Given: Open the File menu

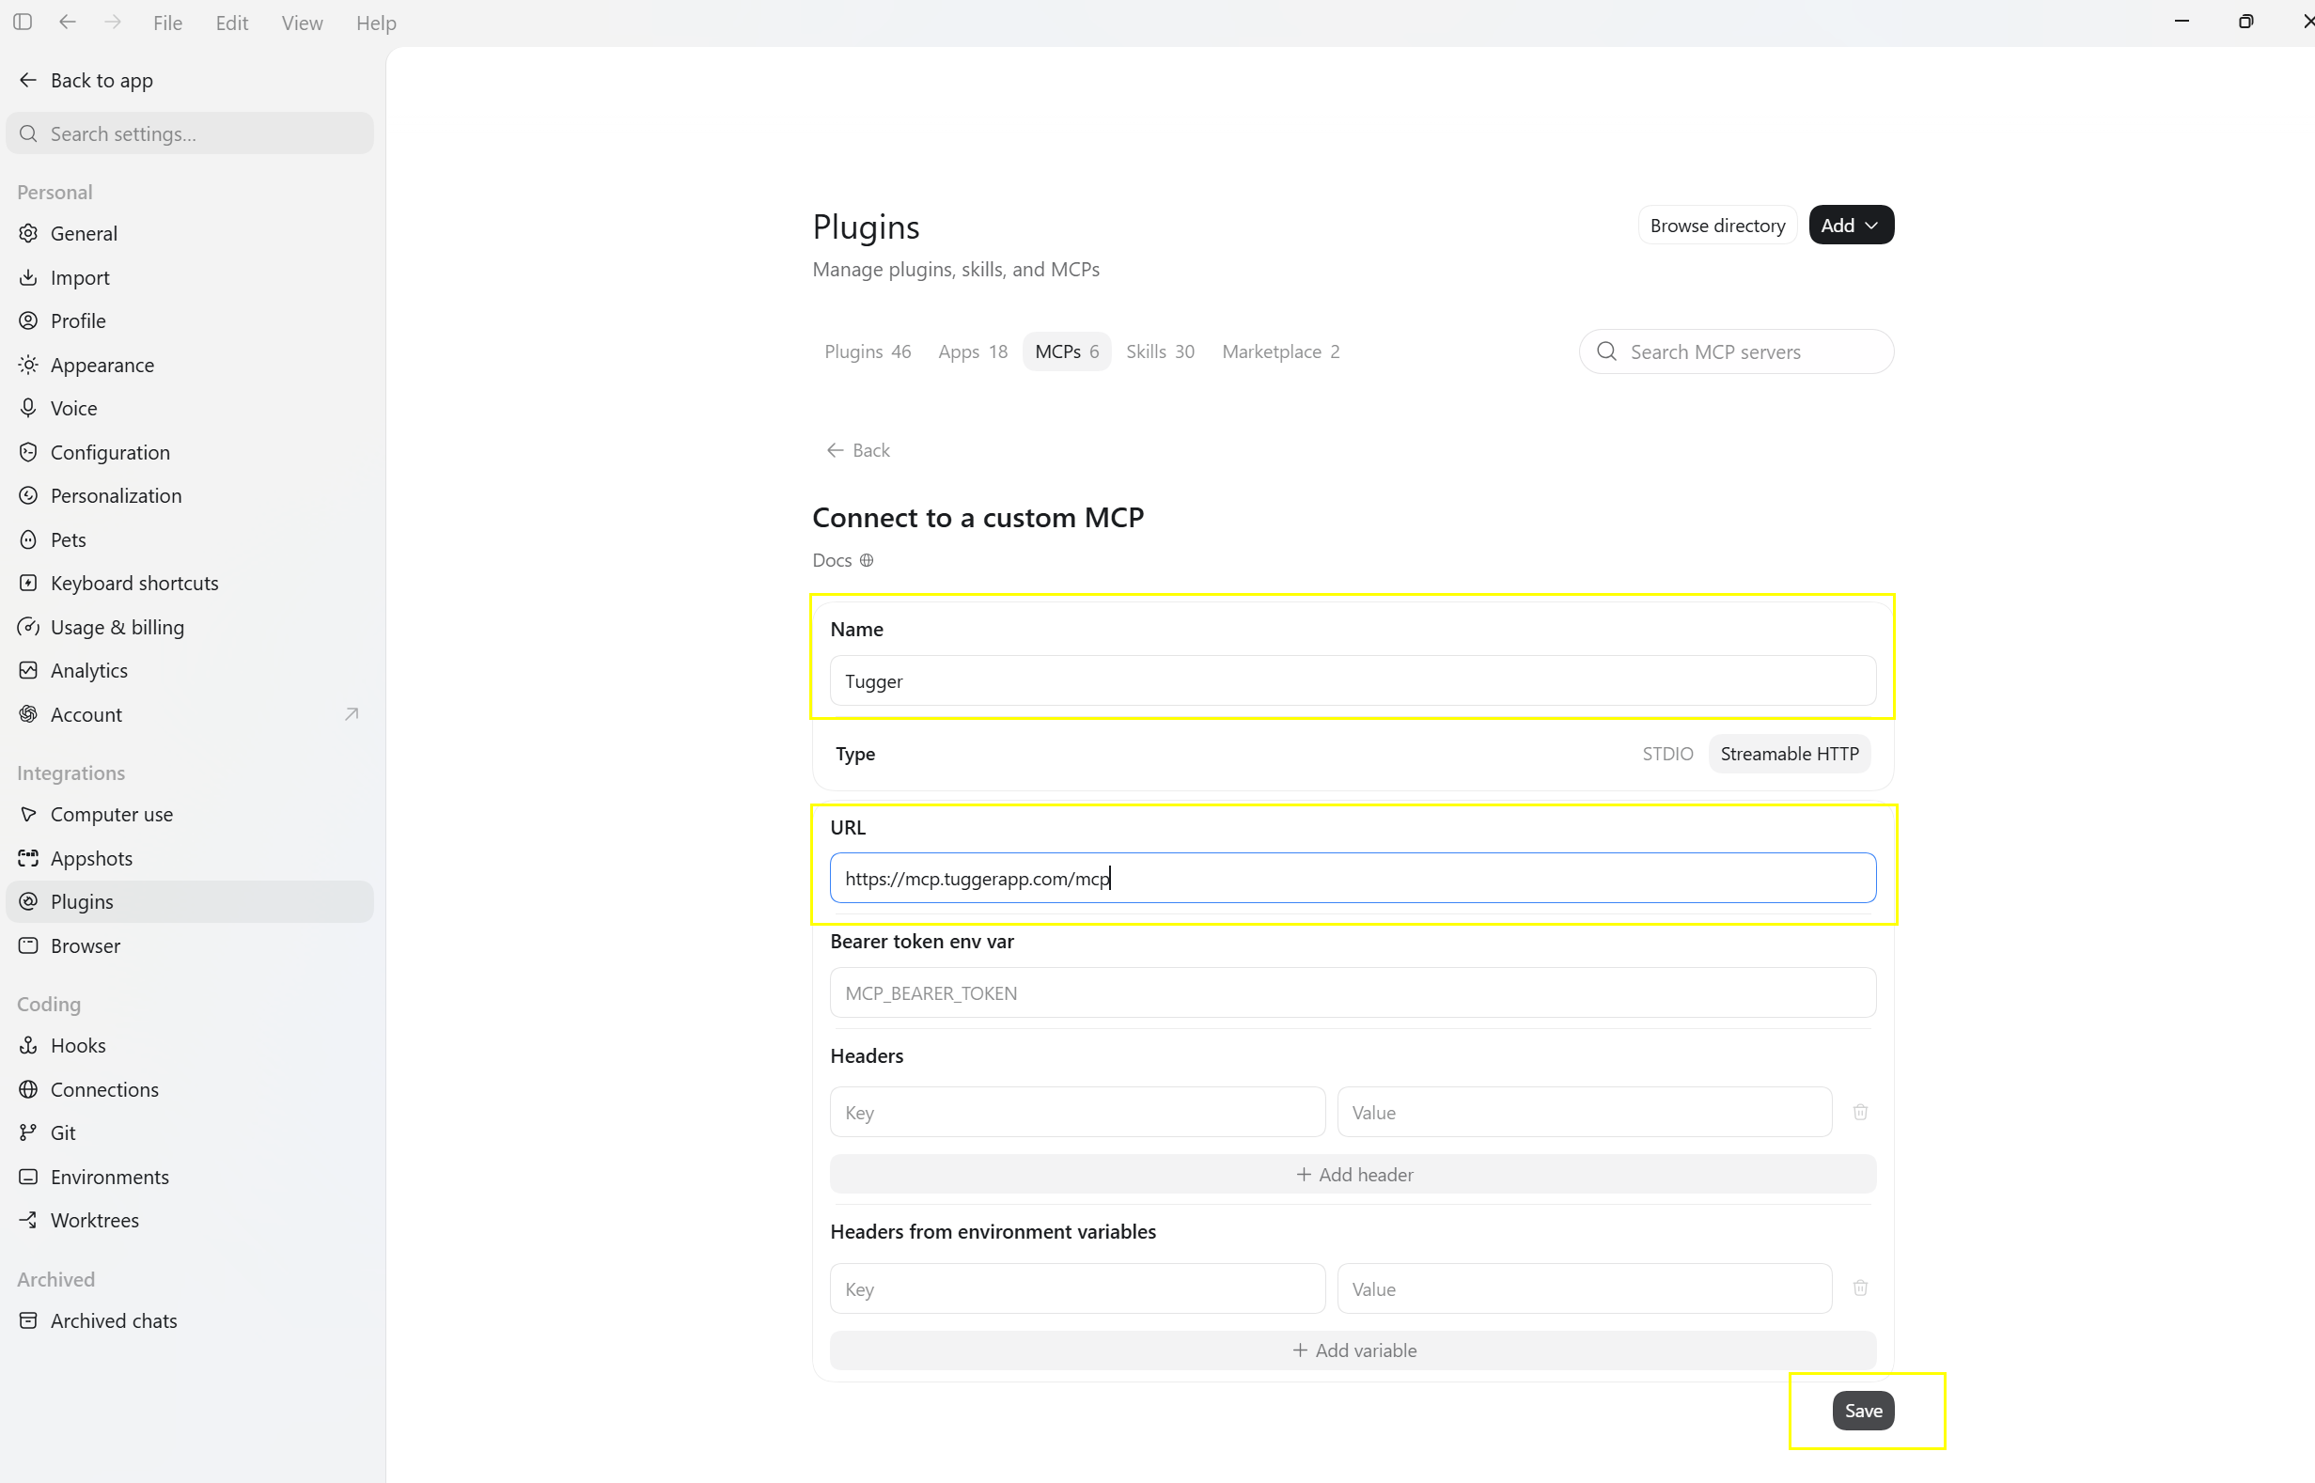Looking at the screenshot, I should [167, 23].
